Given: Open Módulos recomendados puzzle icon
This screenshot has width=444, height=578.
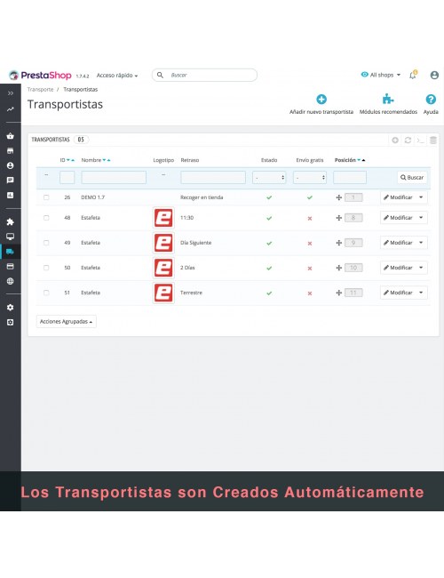Looking at the screenshot, I should (388, 99).
